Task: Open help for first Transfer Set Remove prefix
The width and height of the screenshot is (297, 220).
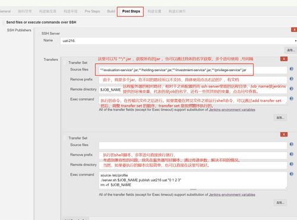Action: pos(292,79)
